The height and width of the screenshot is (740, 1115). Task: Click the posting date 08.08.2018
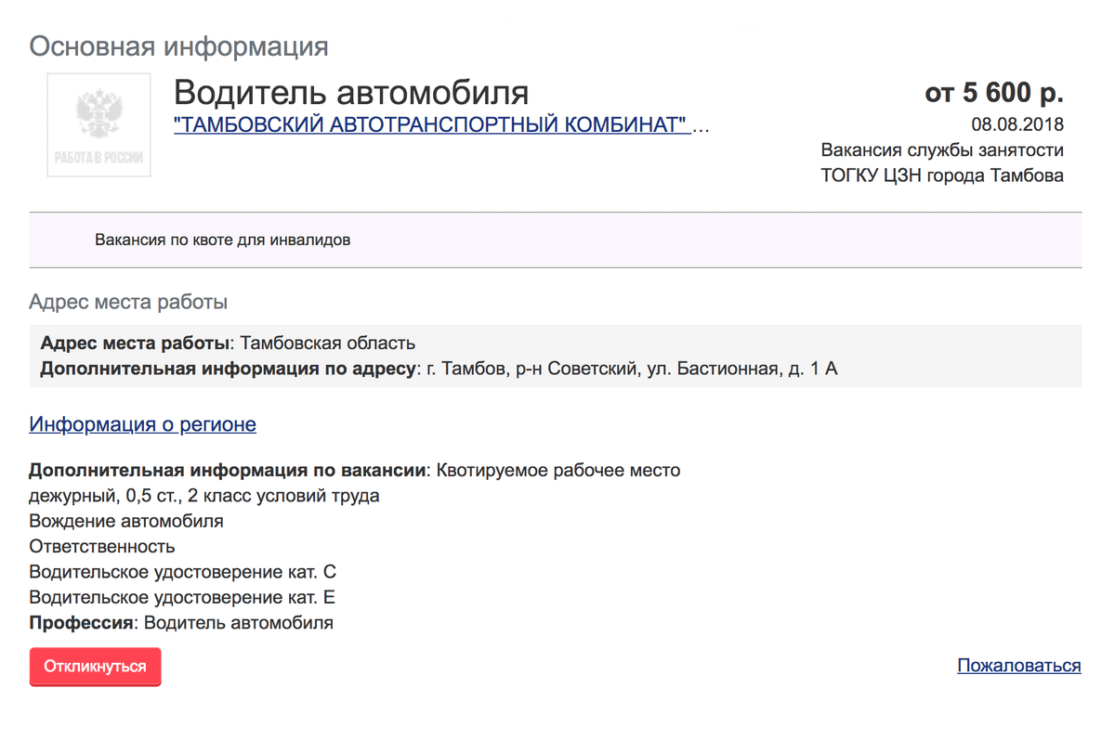pos(1017,124)
